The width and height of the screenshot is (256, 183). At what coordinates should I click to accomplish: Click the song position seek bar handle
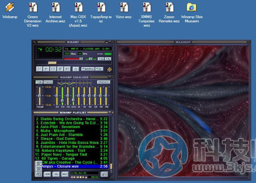click(52, 63)
